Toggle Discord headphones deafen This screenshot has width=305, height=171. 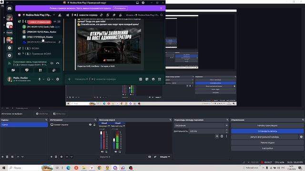tap(49, 79)
